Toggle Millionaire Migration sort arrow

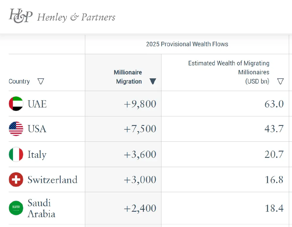click(153, 82)
